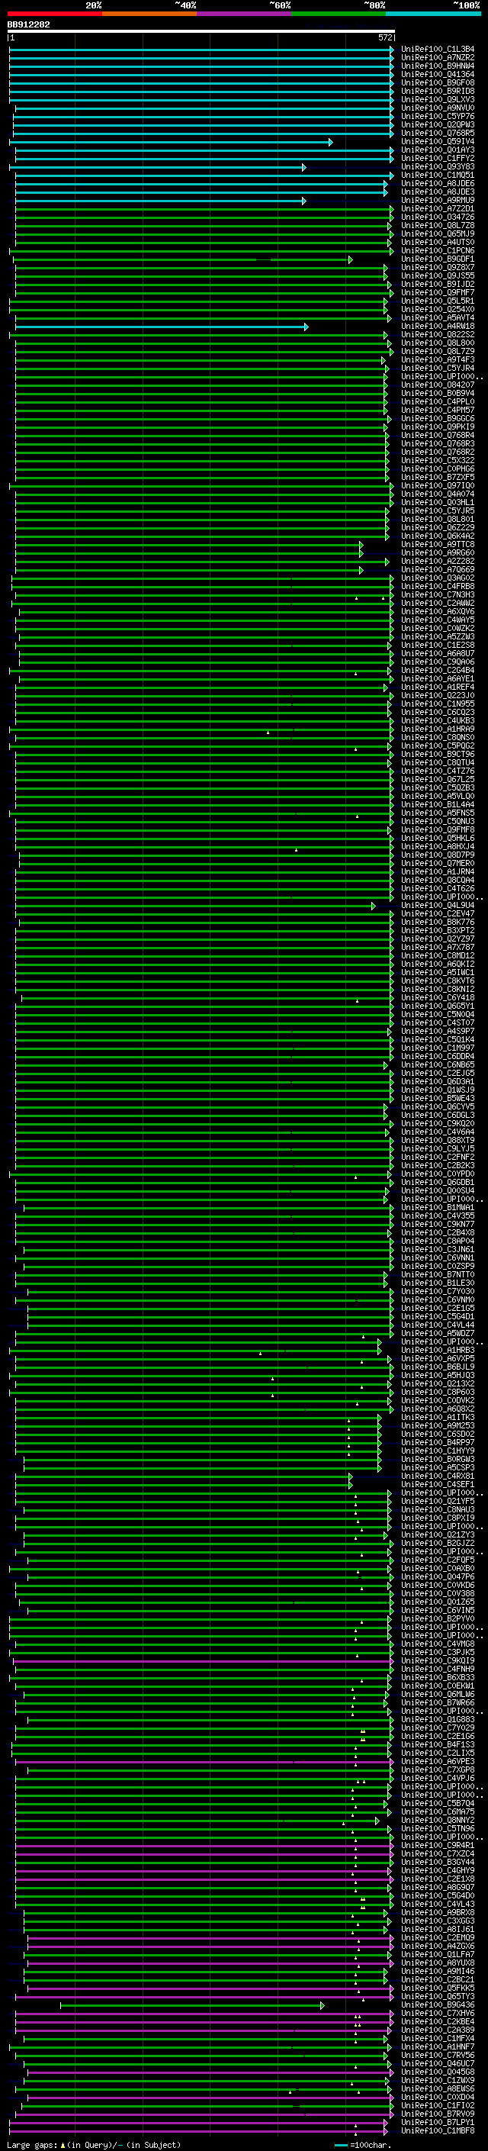Select hit UniRef100_C2EV47

click(438, 913)
